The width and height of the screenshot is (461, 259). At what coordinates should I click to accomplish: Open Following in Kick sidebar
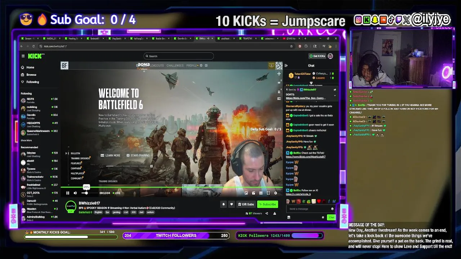pos(30,82)
